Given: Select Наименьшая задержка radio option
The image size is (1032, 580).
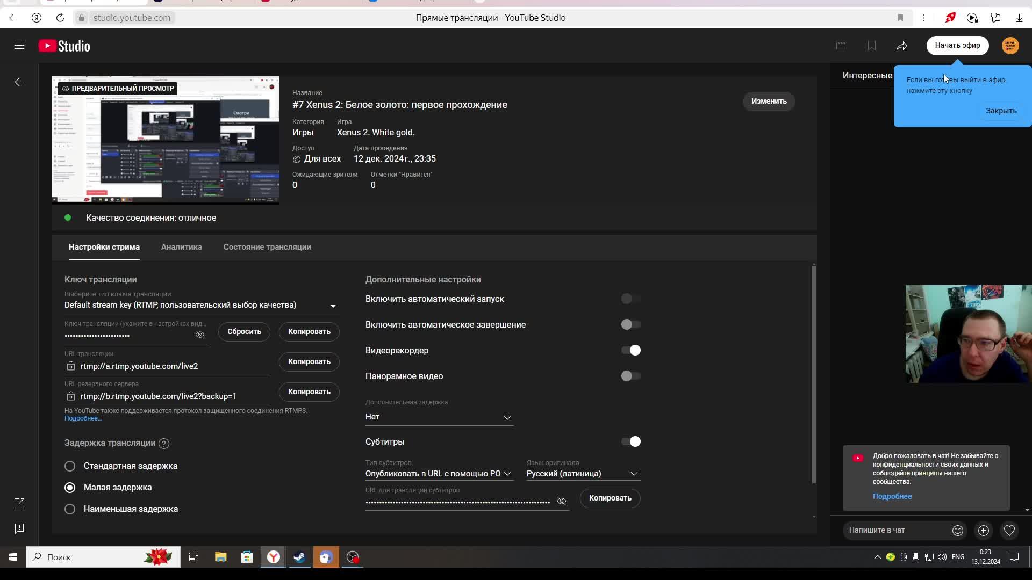Looking at the screenshot, I should (70, 509).
